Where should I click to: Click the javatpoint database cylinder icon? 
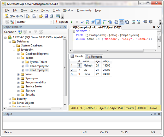[18, 50]
